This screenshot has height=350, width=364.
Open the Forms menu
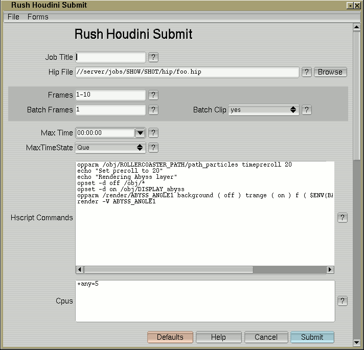click(x=38, y=17)
